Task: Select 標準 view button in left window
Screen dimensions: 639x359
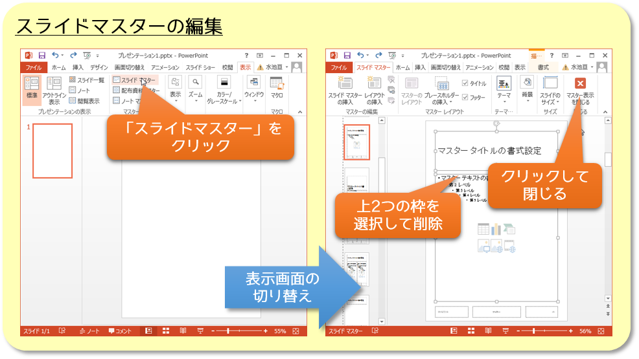Action: [x=32, y=89]
